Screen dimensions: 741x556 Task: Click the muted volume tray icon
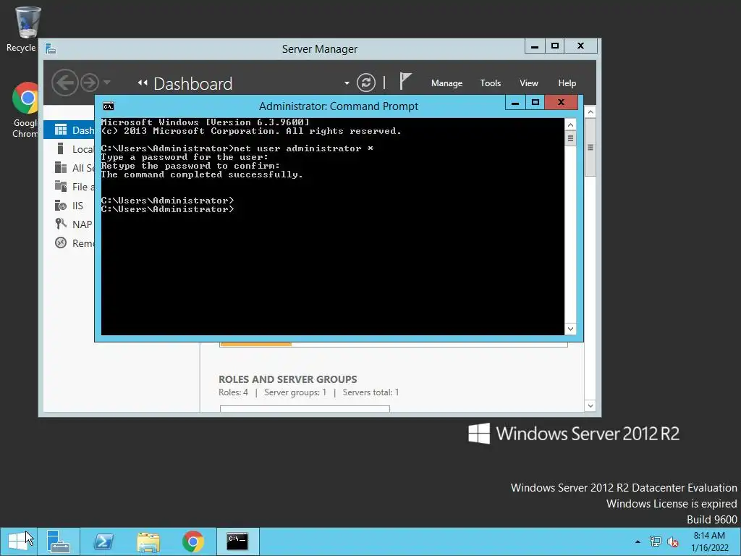[x=672, y=542]
